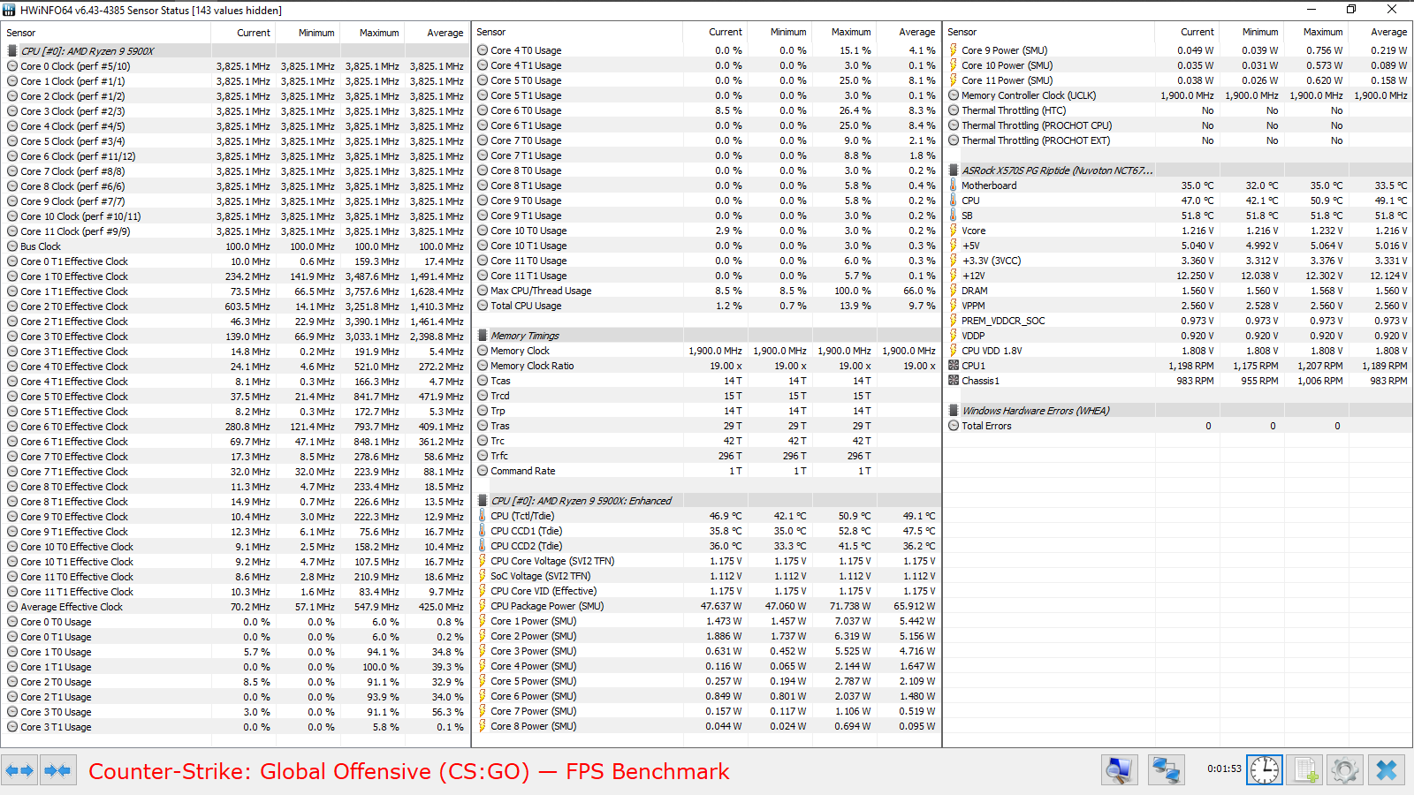Screen dimensions: 1414x795
Task: Click the Average column header above Core 9 Power
Action: pyautogui.click(x=1388, y=32)
